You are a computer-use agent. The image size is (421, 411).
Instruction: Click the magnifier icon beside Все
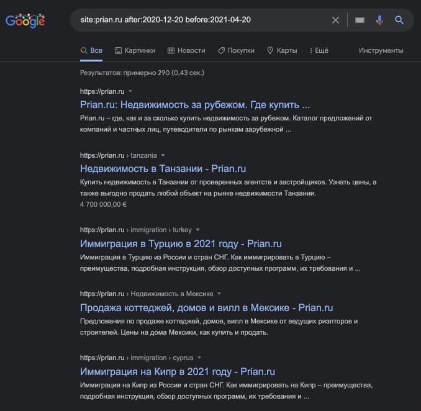click(84, 50)
